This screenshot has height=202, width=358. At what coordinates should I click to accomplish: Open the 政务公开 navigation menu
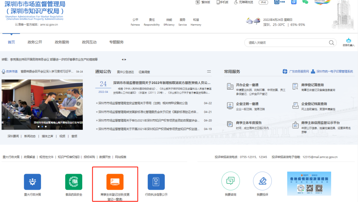[x=35, y=42]
